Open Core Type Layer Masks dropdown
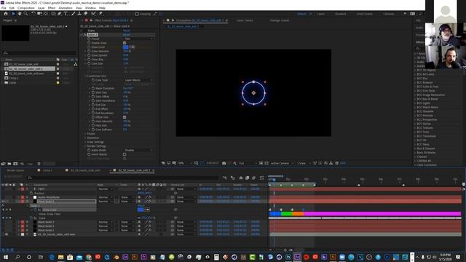 (x=139, y=80)
